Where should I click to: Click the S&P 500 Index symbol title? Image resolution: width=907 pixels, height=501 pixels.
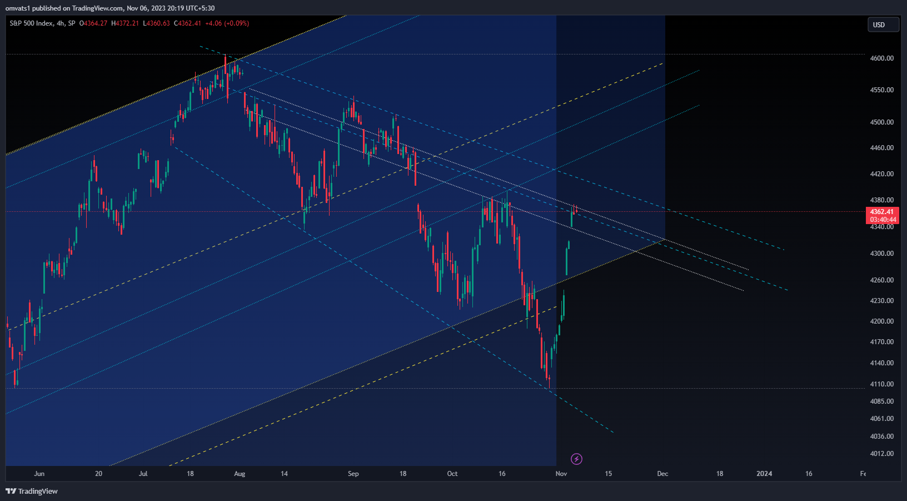click(x=32, y=23)
